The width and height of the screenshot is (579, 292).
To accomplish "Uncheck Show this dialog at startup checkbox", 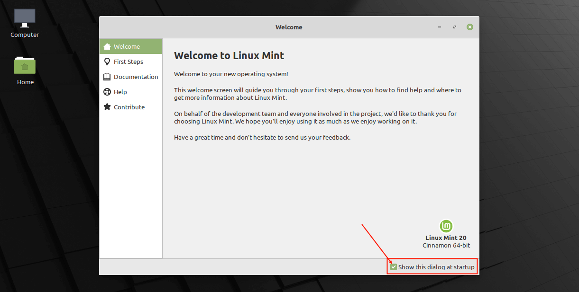I will (x=394, y=267).
